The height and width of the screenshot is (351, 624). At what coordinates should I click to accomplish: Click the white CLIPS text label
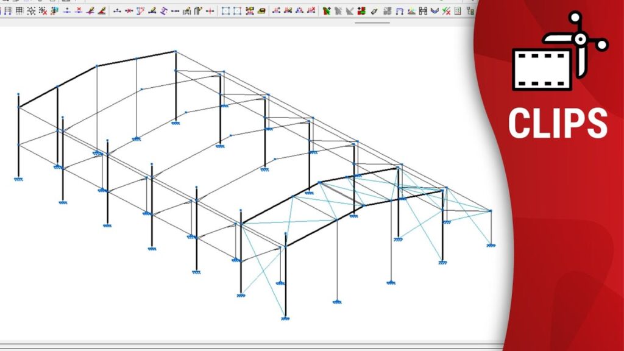point(558,124)
